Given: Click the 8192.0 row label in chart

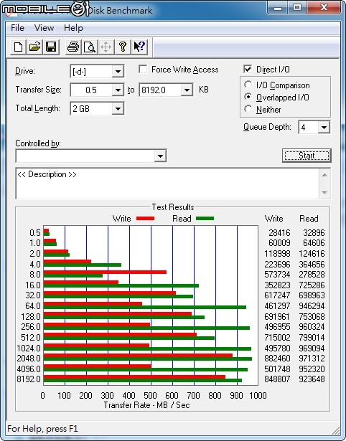Looking at the screenshot, I should point(29,379).
